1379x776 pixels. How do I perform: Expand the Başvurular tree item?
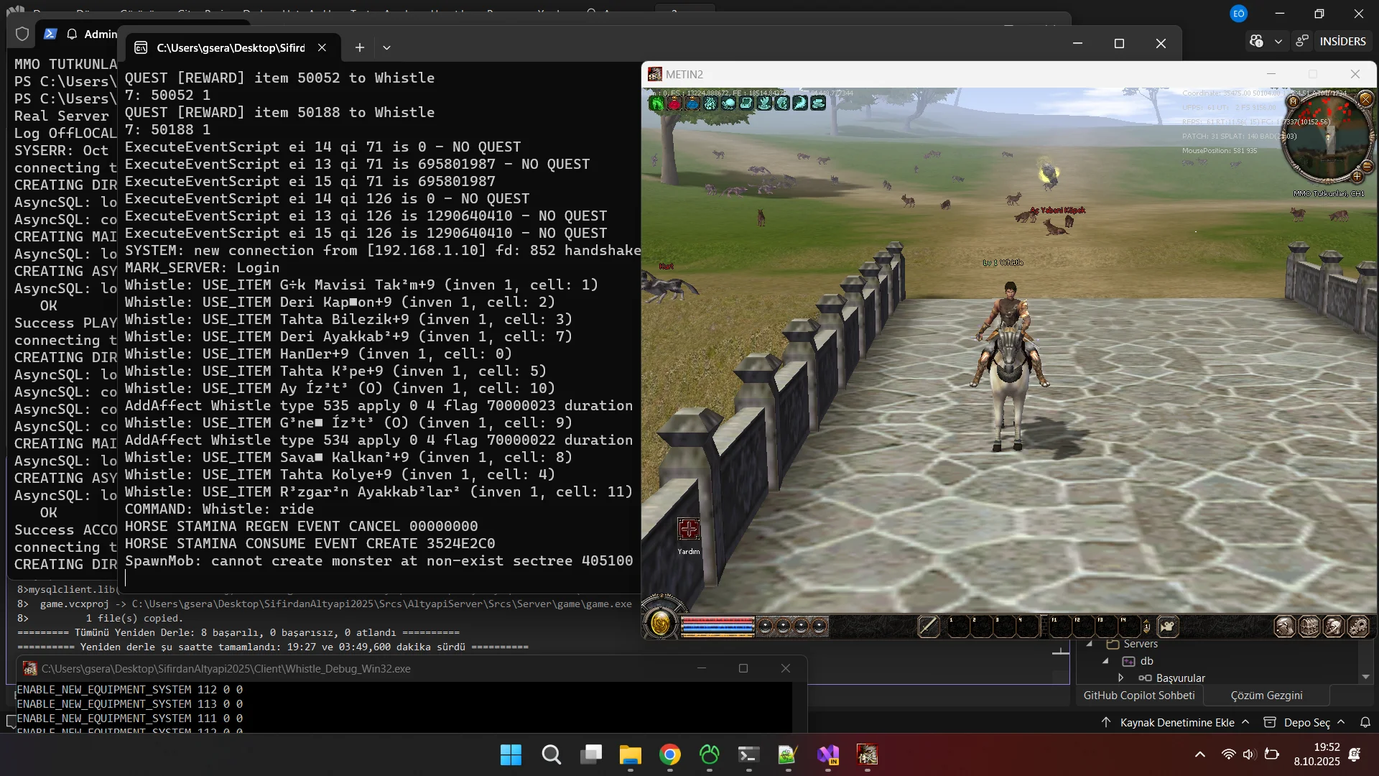tap(1121, 678)
